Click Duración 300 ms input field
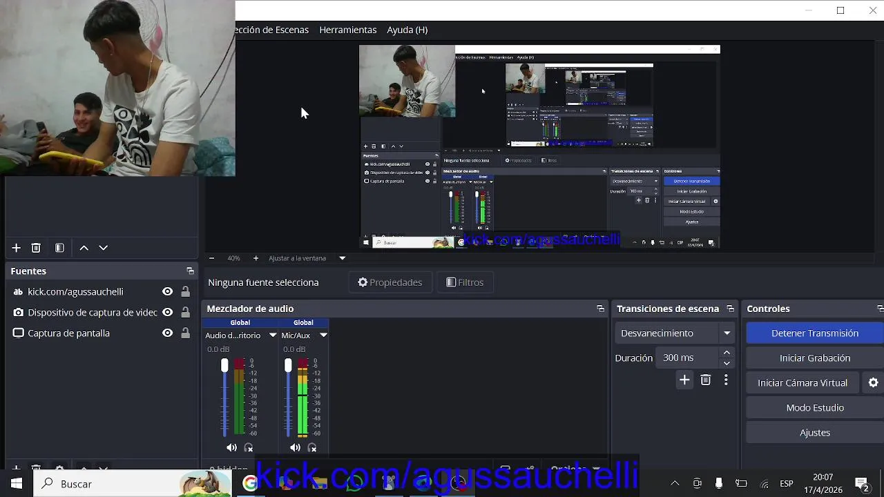This screenshot has height=497, width=884. click(689, 358)
